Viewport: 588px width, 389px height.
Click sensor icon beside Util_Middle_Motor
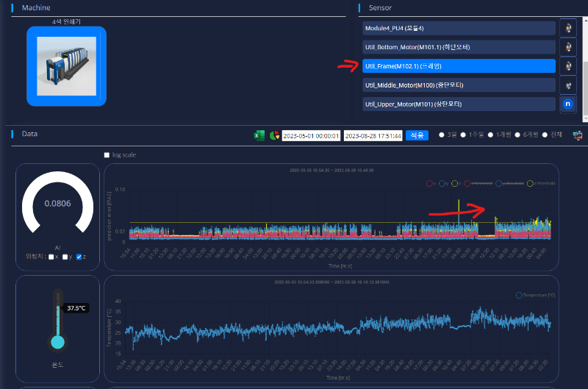pyautogui.click(x=568, y=85)
